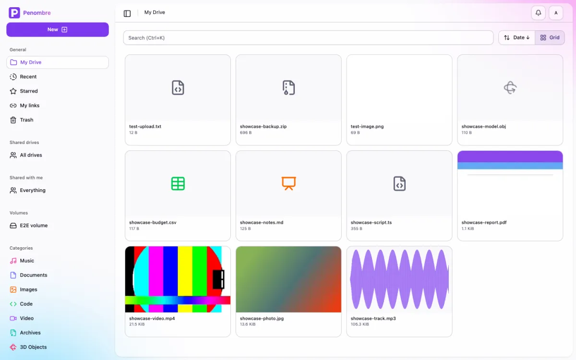Open the Trash section

click(x=58, y=120)
